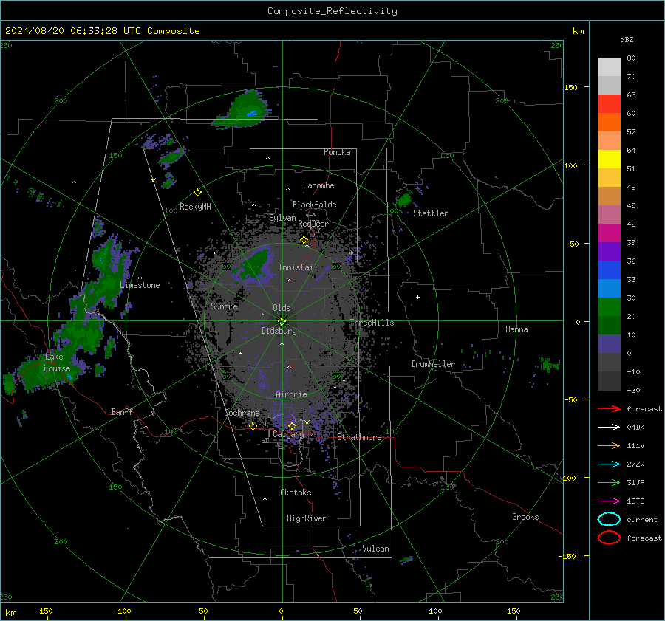Viewport: 665px width, 621px height.
Task: Click the yellow diamond marker near RockyMH
Action: pos(197,193)
